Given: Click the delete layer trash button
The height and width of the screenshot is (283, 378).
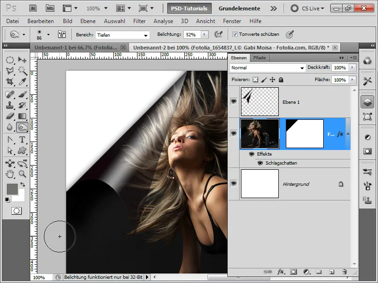Looking at the screenshot, I should [x=344, y=272].
